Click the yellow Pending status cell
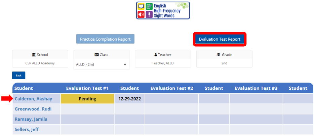The image size is (314, 136). [x=87, y=99]
